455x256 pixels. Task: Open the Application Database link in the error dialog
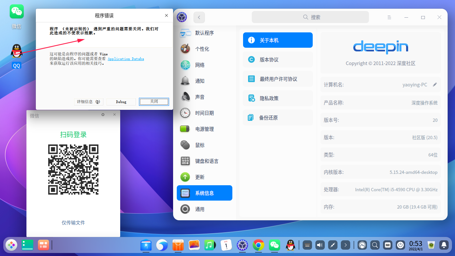126,59
